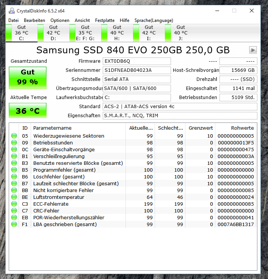Click status circle for Programmfehler row
The image size is (268, 279).
pos(14,170)
